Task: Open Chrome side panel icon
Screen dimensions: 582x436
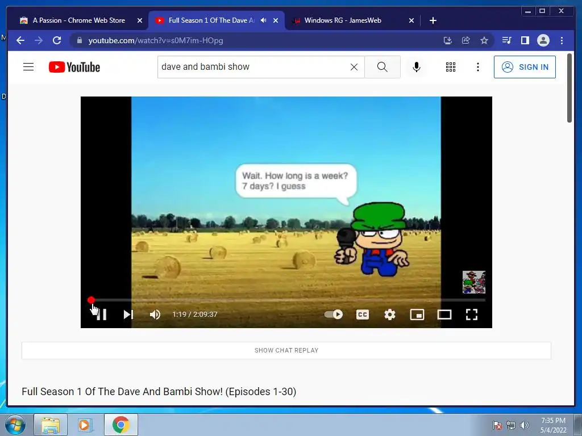Action: coord(525,40)
